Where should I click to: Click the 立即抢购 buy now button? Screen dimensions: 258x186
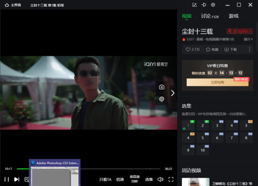click(217, 82)
